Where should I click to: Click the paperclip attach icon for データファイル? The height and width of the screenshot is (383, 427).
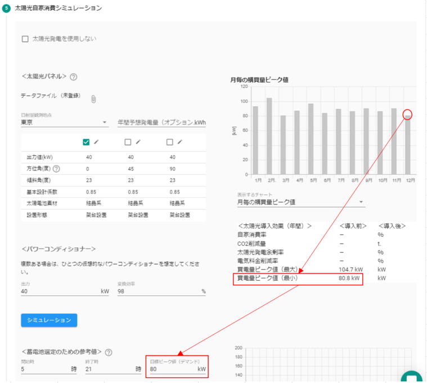tap(93, 99)
